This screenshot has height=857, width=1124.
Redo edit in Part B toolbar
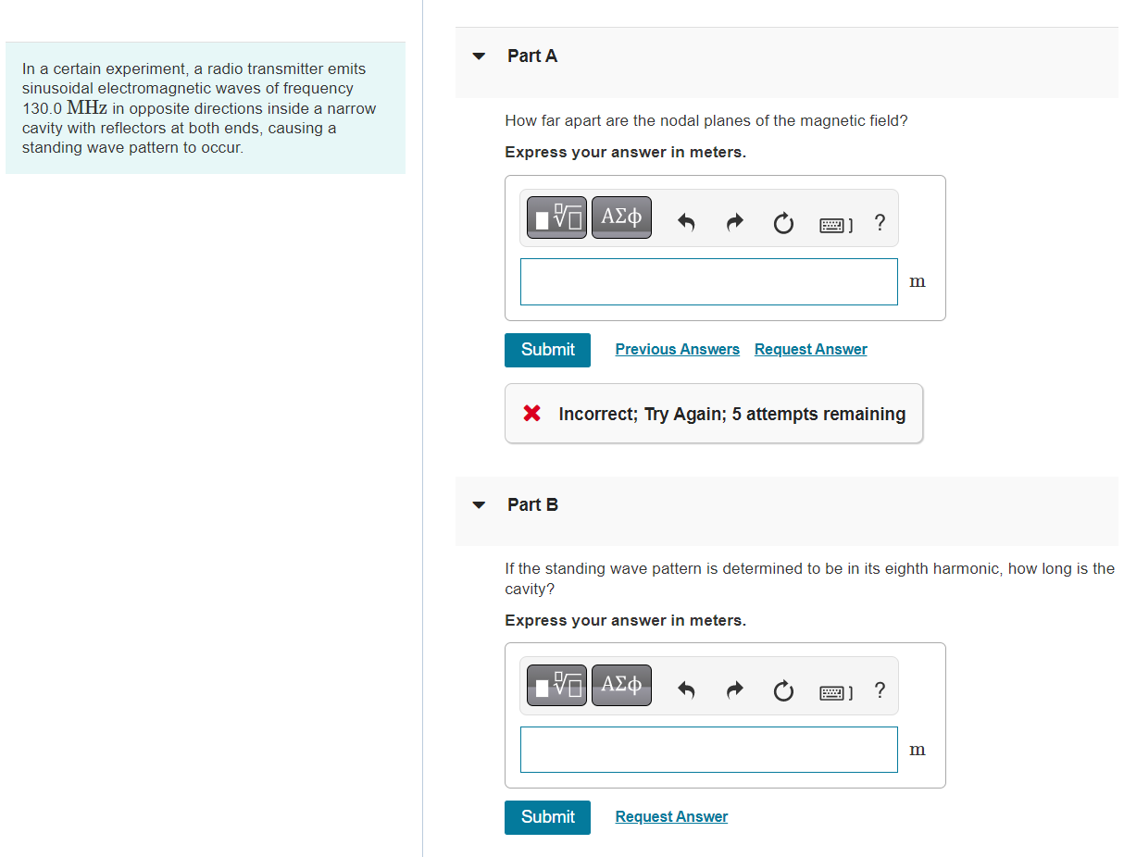coord(734,690)
